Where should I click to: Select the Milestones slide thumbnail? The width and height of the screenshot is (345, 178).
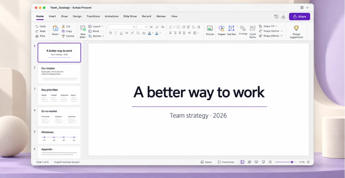coord(59,136)
